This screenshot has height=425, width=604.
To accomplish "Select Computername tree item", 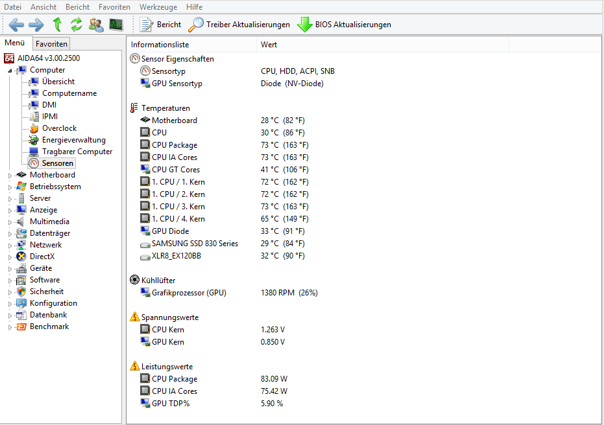I will pyautogui.click(x=69, y=93).
